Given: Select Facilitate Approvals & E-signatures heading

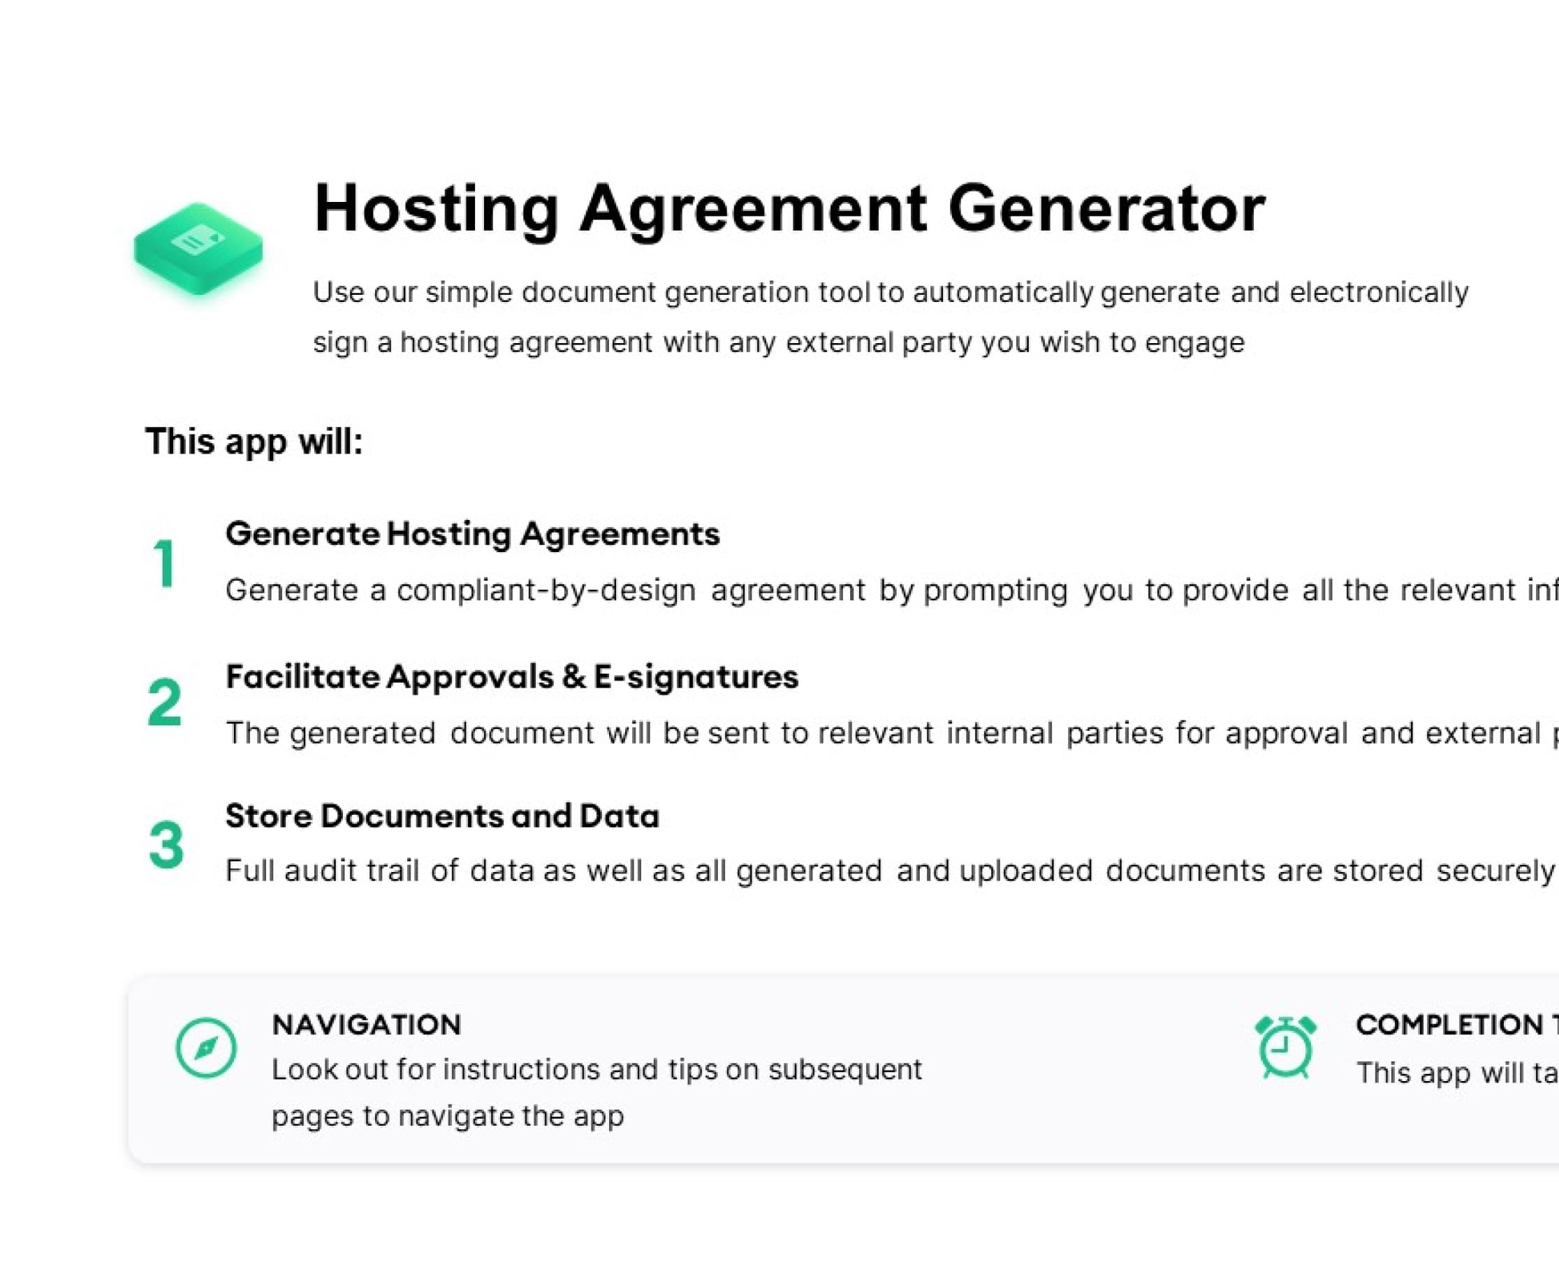Looking at the screenshot, I should 512,676.
